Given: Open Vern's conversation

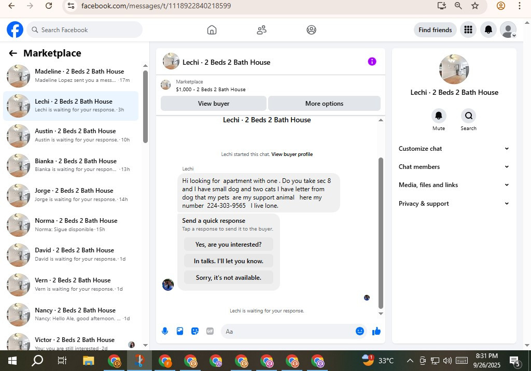Looking at the screenshot, I should [71, 284].
